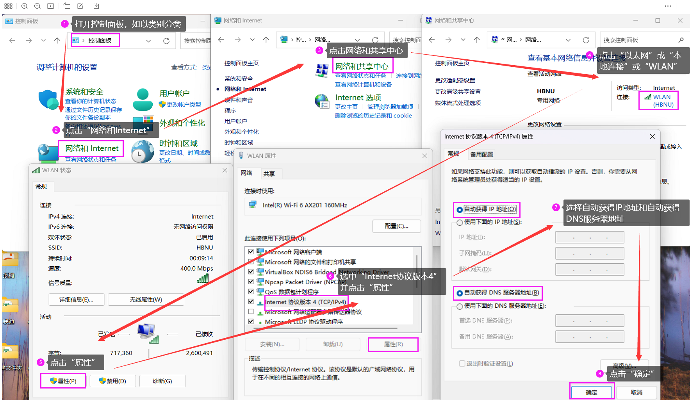690x401 pixels.
Task: Go back in 网络和共享中心 window
Action: (431, 40)
